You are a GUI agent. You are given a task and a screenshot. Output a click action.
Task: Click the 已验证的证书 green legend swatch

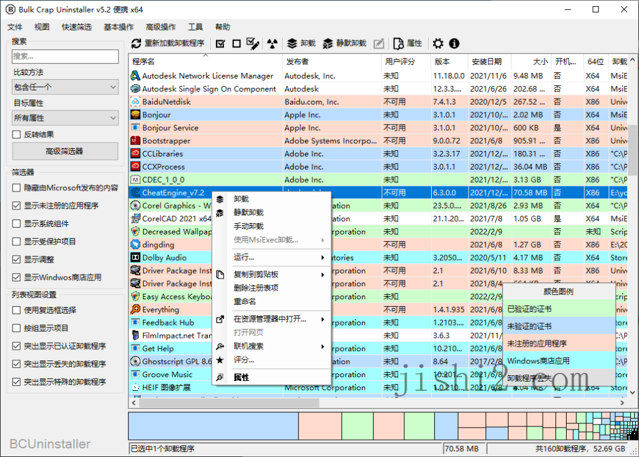coord(559,309)
